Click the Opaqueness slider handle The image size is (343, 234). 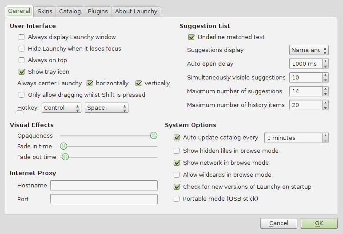pyautogui.click(x=154, y=135)
